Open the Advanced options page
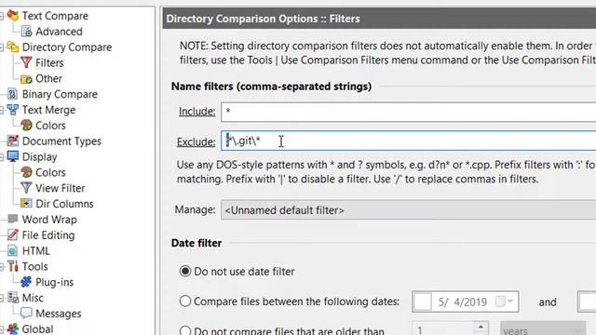The width and height of the screenshot is (596, 335). 59,32
